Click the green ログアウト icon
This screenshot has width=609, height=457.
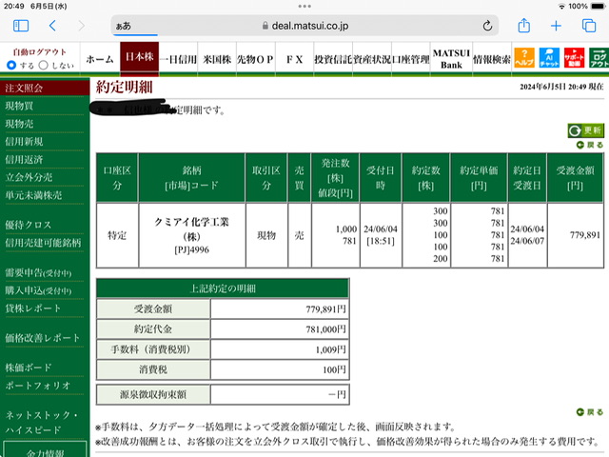(x=599, y=58)
